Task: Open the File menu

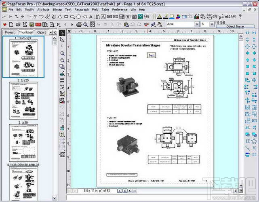Action: [x=11, y=10]
